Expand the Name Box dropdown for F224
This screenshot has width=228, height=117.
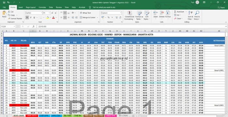click(x=14, y=27)
